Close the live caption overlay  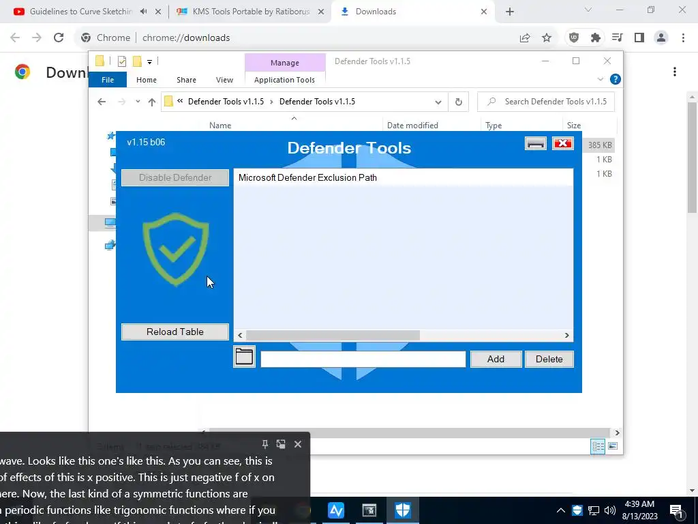tap(298, 444)
